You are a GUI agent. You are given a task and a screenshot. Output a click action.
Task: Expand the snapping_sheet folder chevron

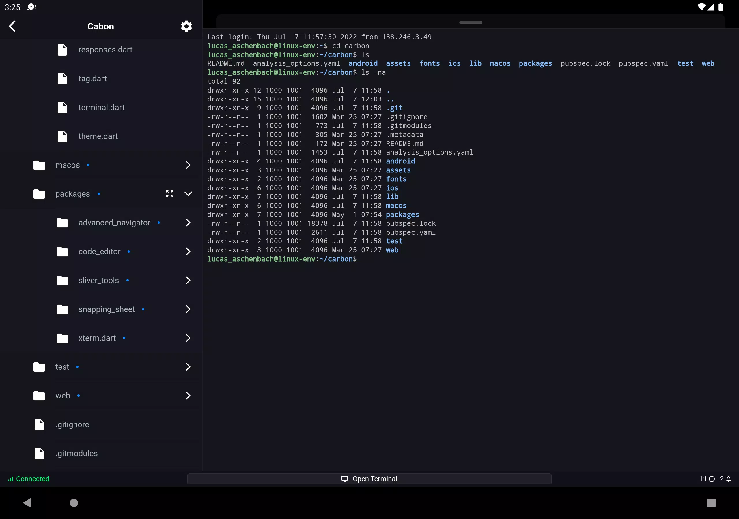click(x=188, y=309)
